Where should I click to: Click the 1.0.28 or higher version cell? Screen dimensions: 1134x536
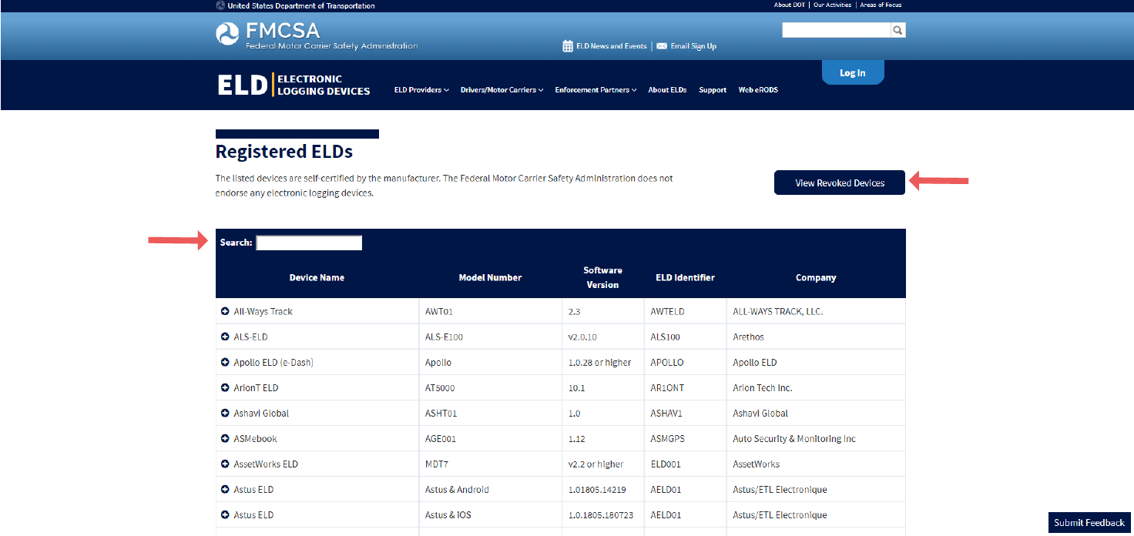click(602, 362)
